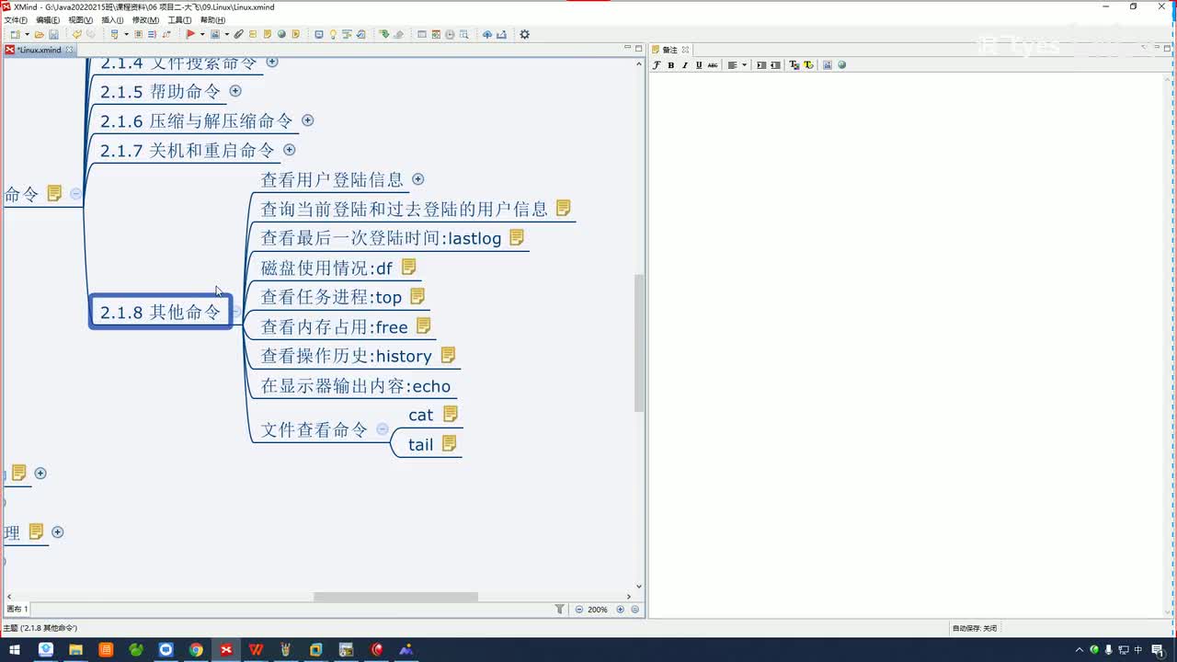Select the 画布 1 sheet tab

17,609
